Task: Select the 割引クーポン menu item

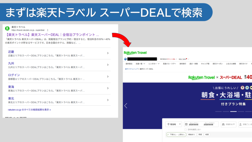Action: 218,64
